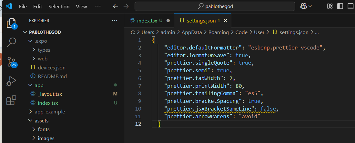Click the "editor.defaultFormatter" key
Screen dimensions: 355x143
pyautogui.click(x=203, y=48)
